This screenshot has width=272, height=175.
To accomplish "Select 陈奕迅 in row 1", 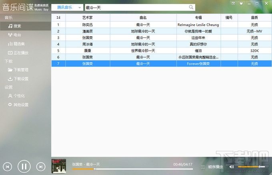I will 88,25.
